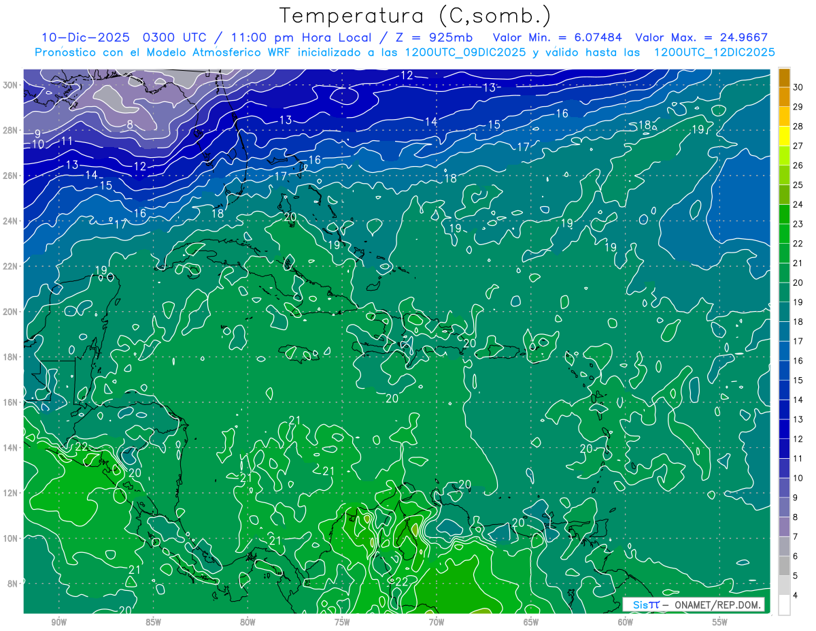Viewport: 816px width, 631px height.
Task: Click the color scale segment between 22 and 23
Action: pos(784,234)
